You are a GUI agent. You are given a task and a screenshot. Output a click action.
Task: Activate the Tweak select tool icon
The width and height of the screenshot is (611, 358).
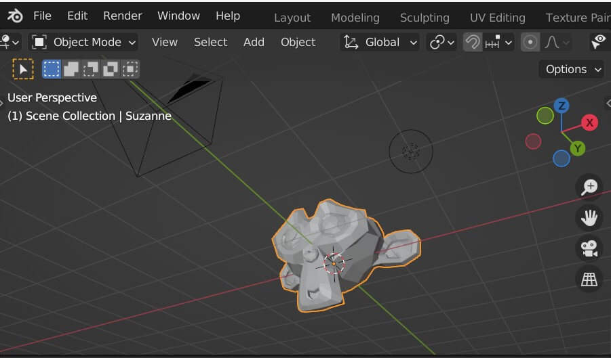23,69
